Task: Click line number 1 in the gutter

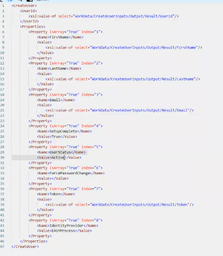Action: click(x=3, y=6)
